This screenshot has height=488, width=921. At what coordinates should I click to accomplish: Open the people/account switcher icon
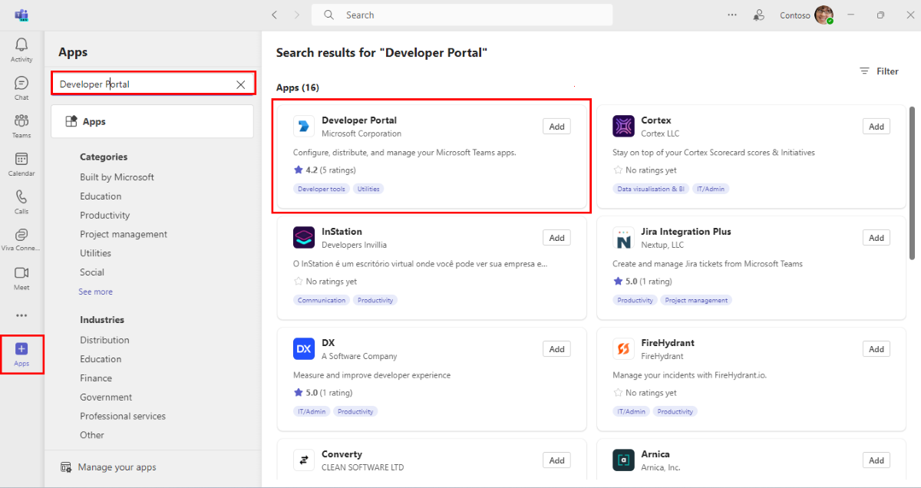coord(758,15)
